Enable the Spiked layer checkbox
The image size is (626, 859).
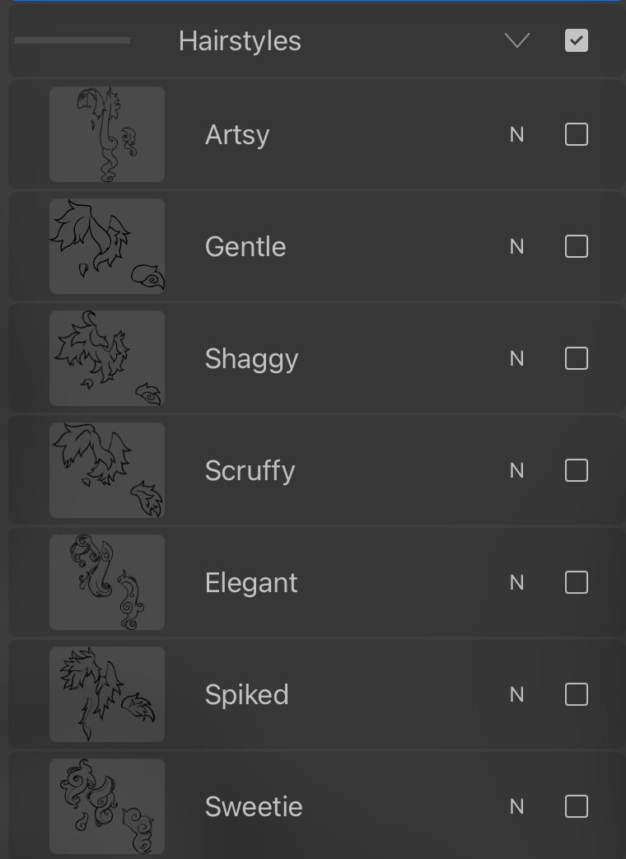577,694
